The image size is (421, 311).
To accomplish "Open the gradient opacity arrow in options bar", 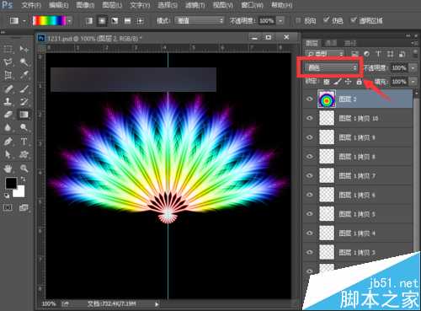I will (280, 21).
